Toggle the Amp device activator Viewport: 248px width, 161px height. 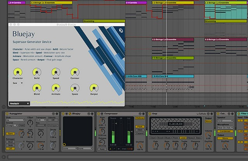point(150,114)
